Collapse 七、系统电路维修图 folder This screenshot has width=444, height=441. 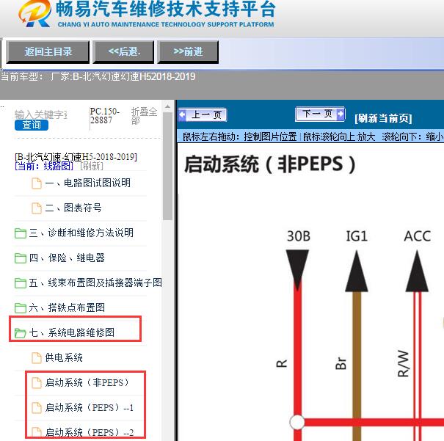(72, 332)
